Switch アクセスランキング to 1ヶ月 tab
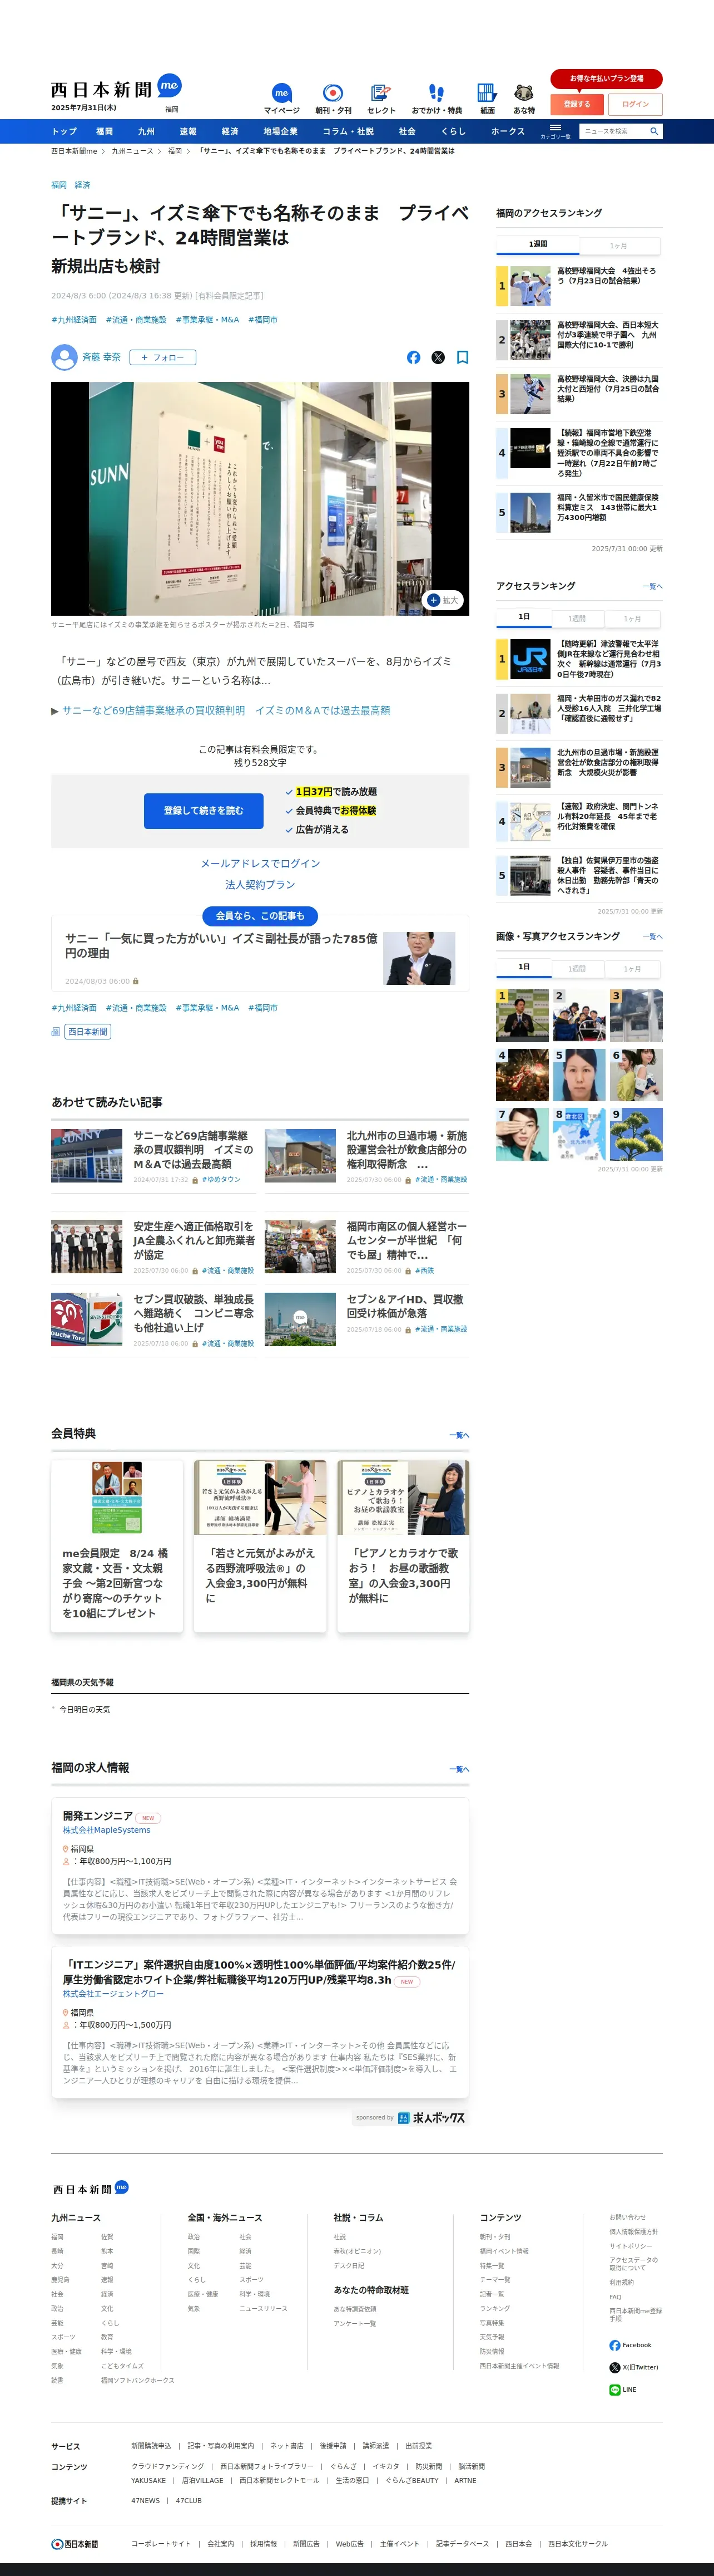This screenshot has width=714, height=2576. click(x=632, y=618)
